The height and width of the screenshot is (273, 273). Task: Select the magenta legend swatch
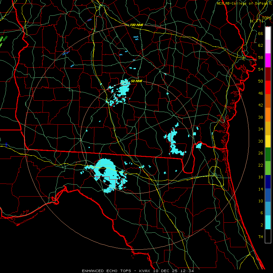(268, 60)
